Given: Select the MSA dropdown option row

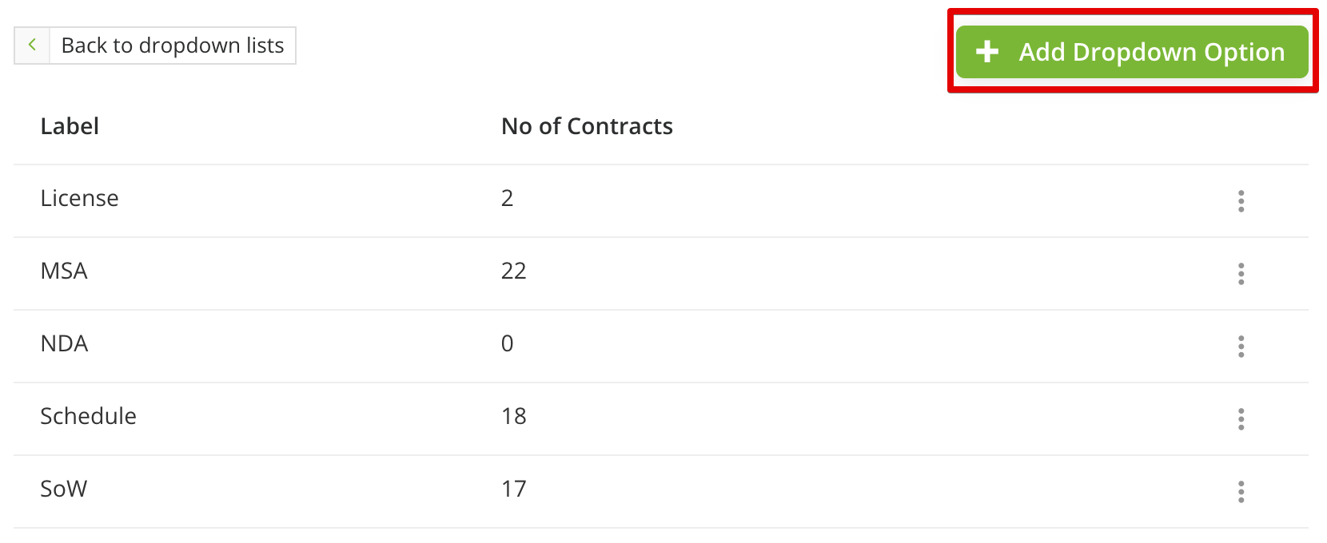Looking at the screenshot, I should click(64, 271).
